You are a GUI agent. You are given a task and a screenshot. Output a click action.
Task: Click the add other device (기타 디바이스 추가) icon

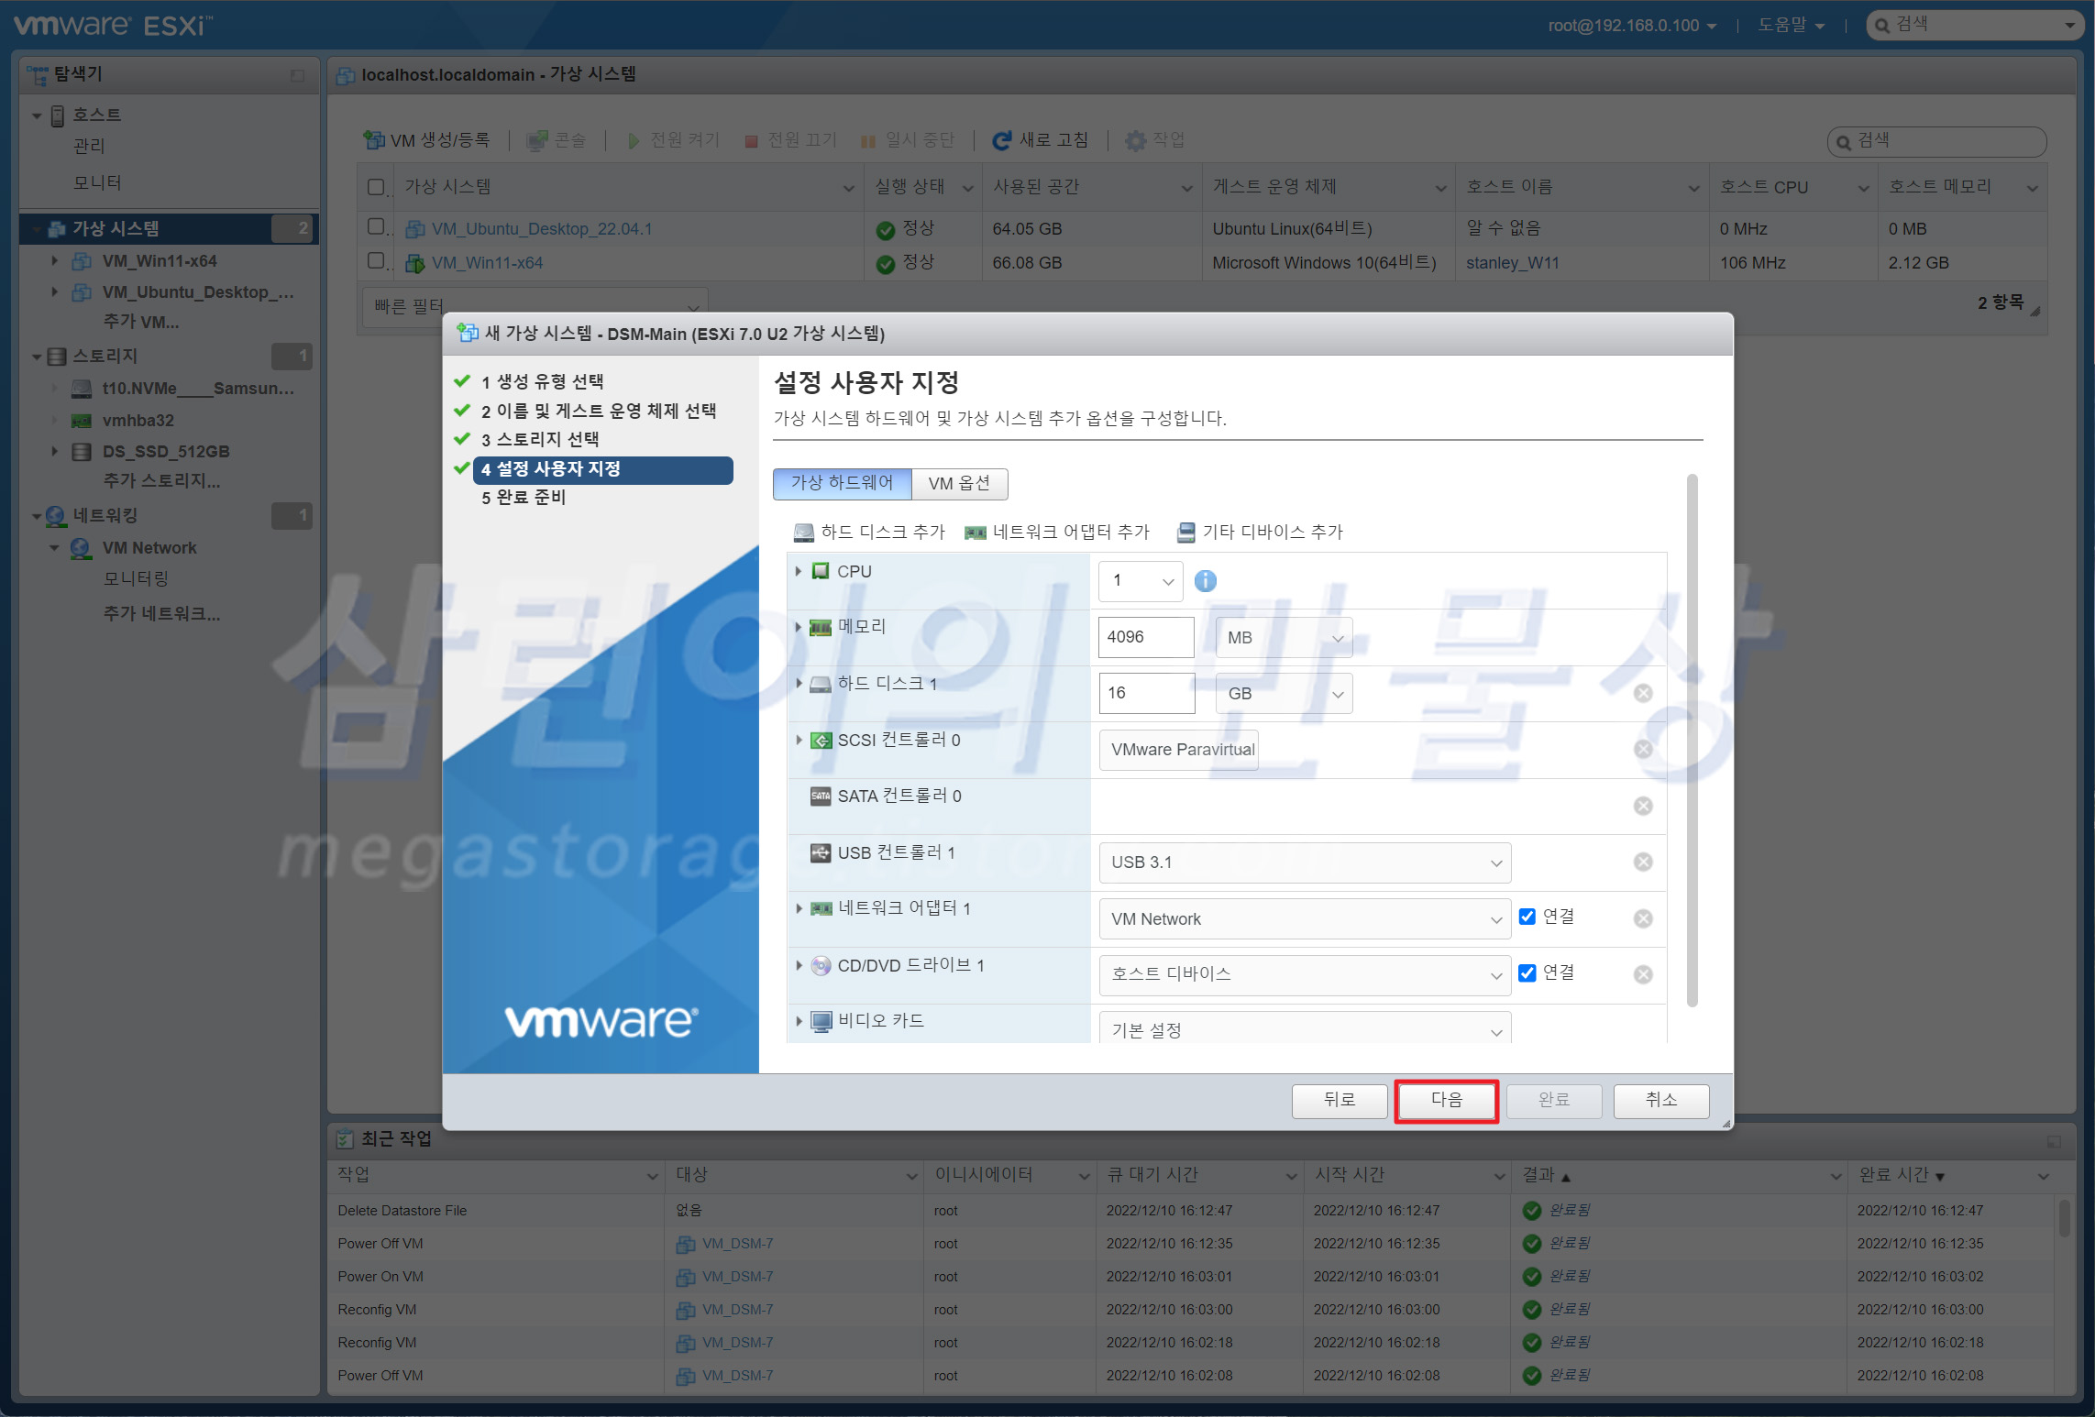click(x=1186, y=533)
